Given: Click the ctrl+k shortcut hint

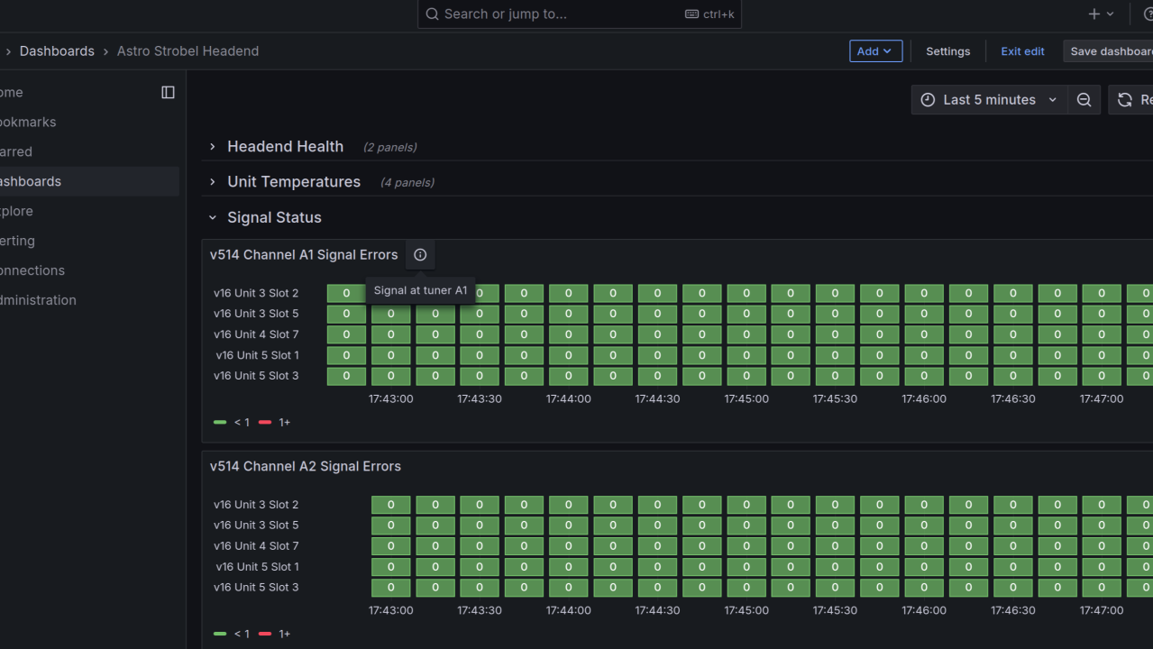Looking at the screenshot, I should click(x=710, y=14).
